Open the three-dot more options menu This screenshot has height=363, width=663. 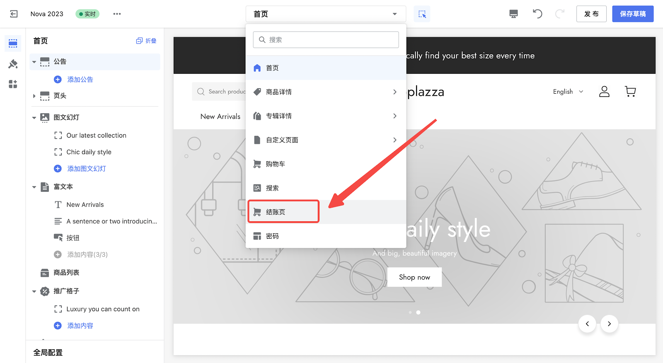tap(117, 14)
